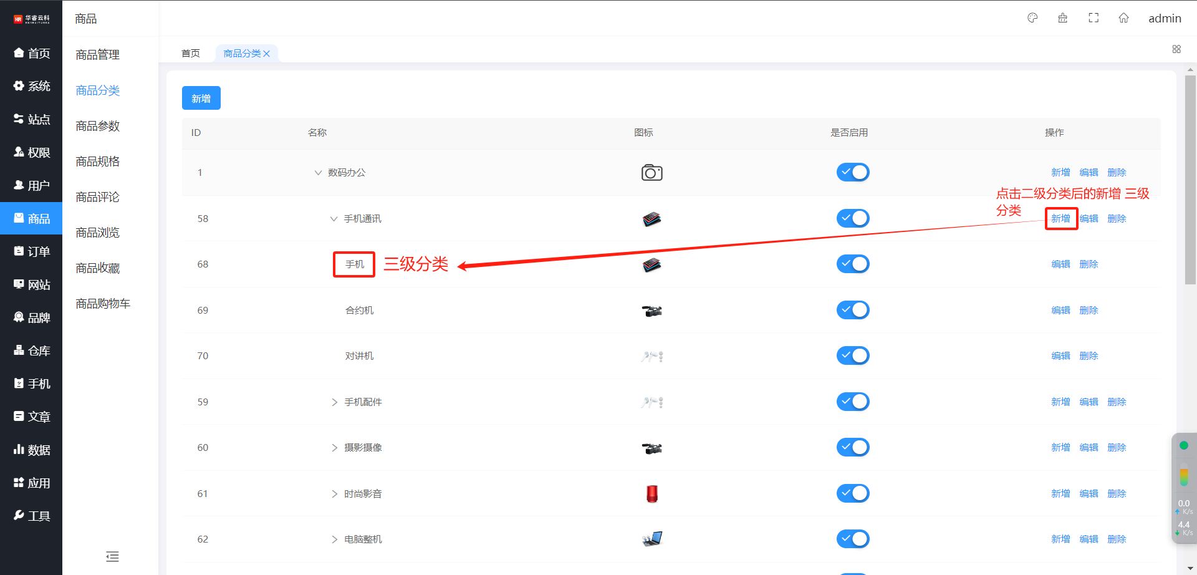This screenshot has width=1197, height=575.
Task: Click the home icon beside admin
Action: (1123, 18)
